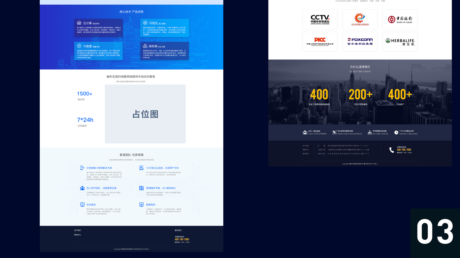Click the 7*24h 优质服务 statistic
This screenshot has height=258, width=460.
point(85,122)
